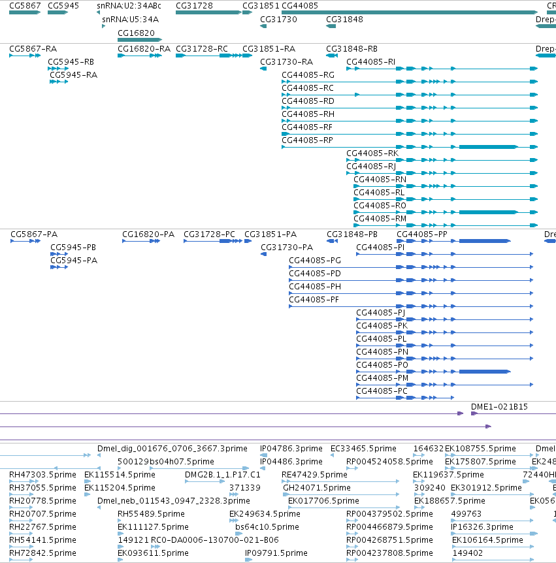
Task: Click the CG44085-PC protein label
Action: point(382,391)
